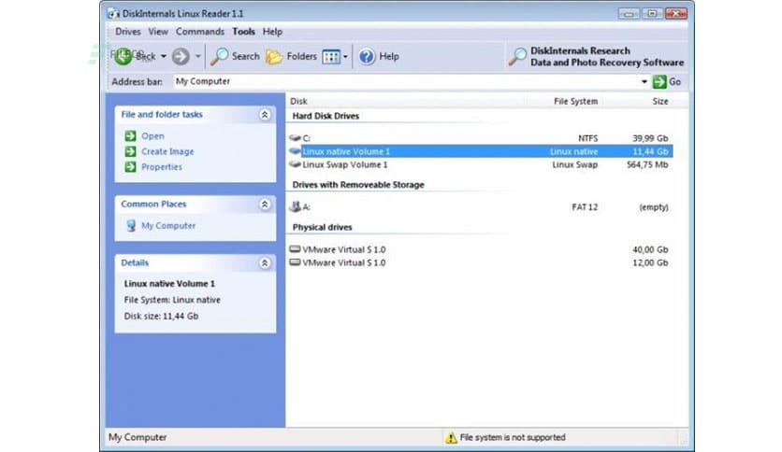The width and height of the screenshot is (782, 452).
Task: Click the Create Image task link
Action: [x=167, y=151]
